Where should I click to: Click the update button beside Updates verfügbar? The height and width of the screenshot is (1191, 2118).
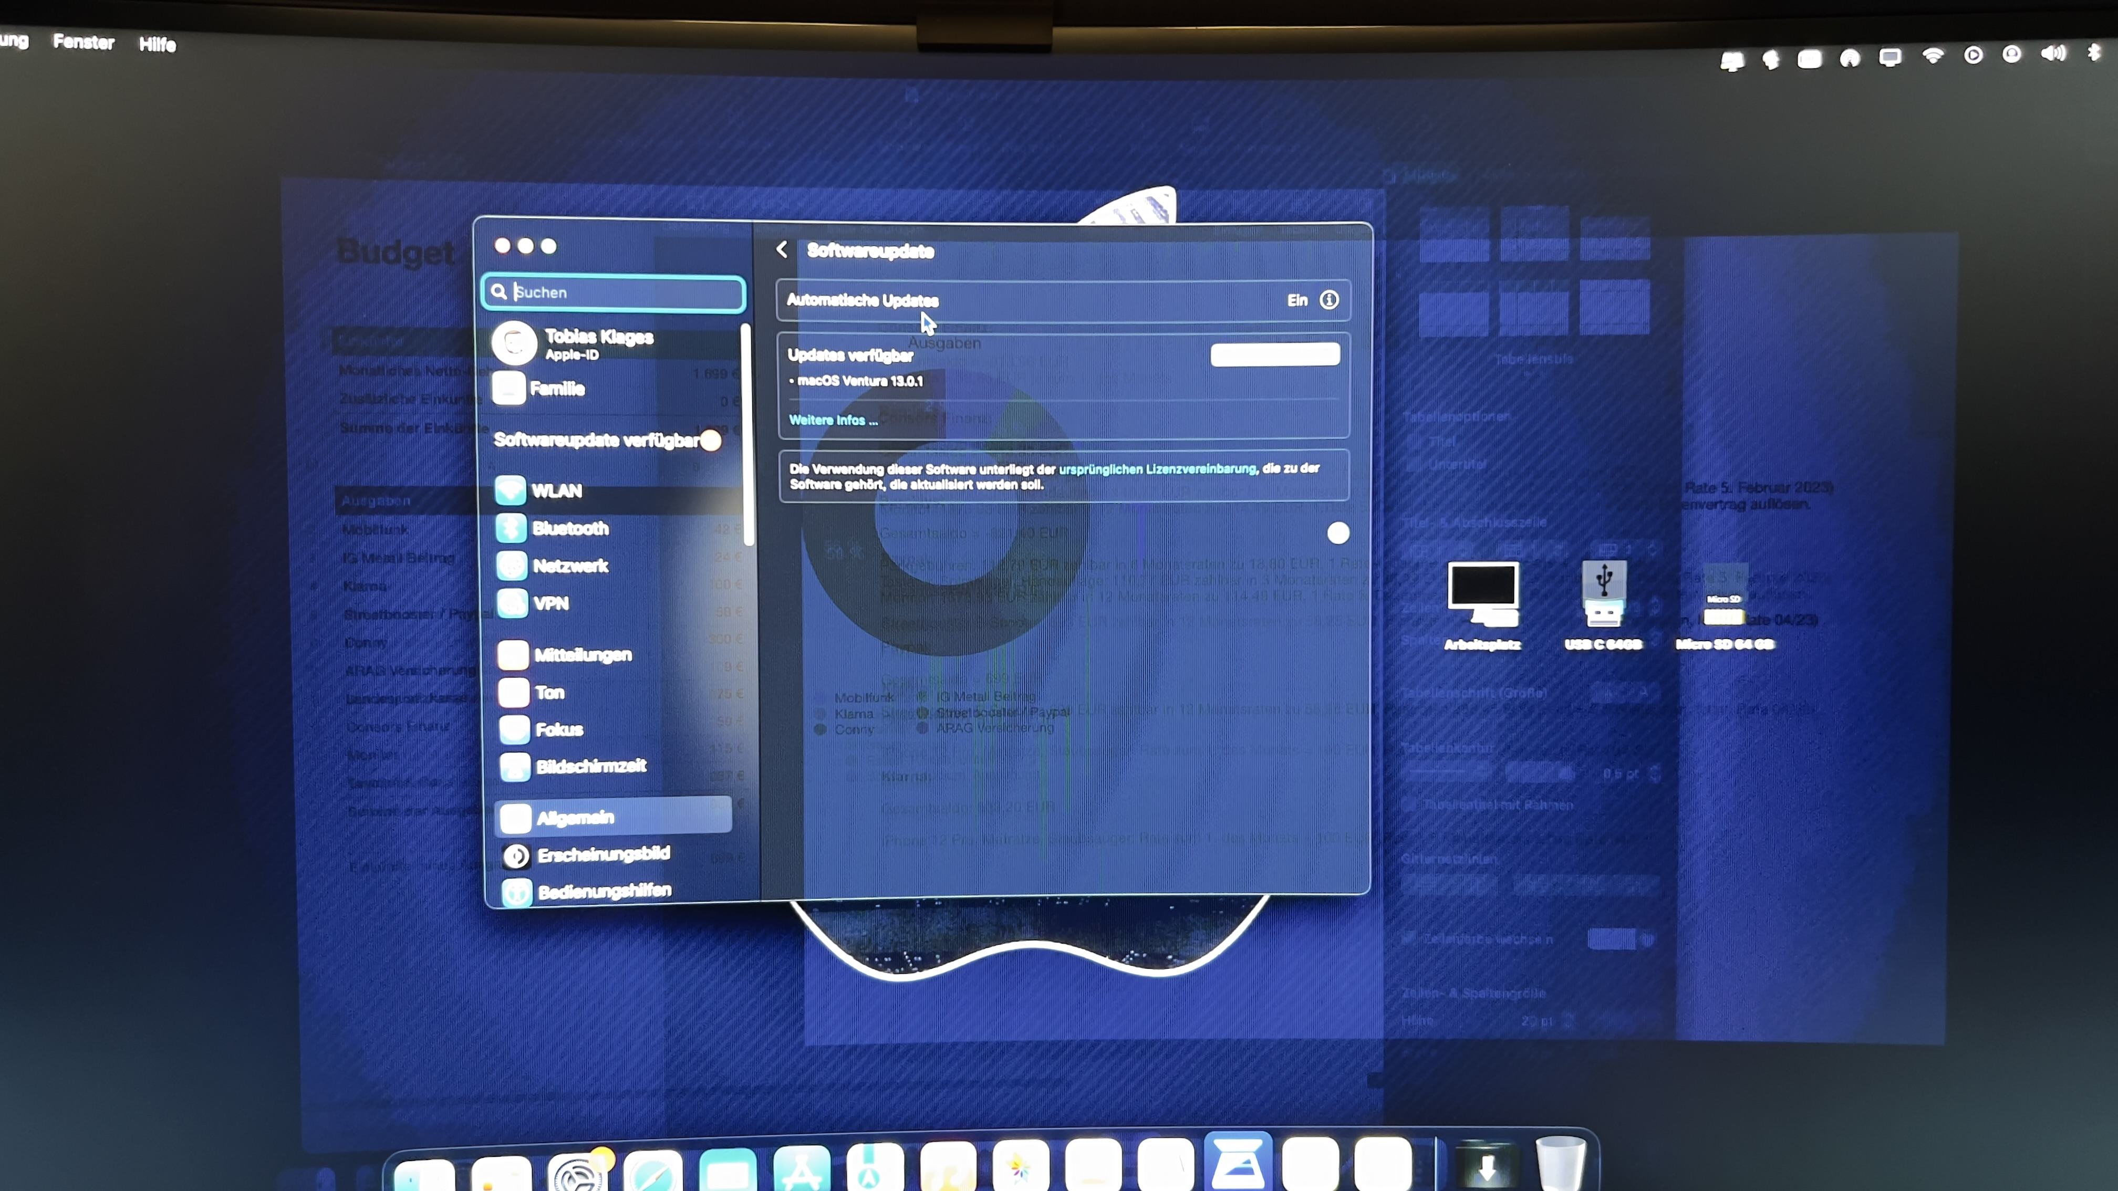[x=1274, y=354]
